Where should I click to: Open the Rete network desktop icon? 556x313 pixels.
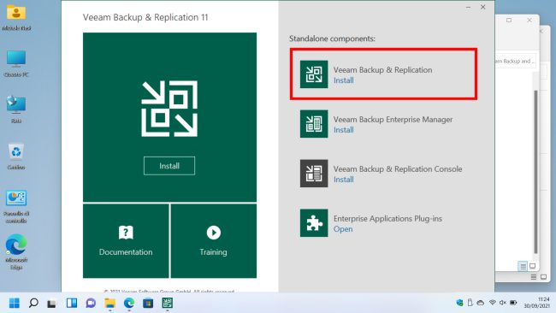tap(16, 109)
